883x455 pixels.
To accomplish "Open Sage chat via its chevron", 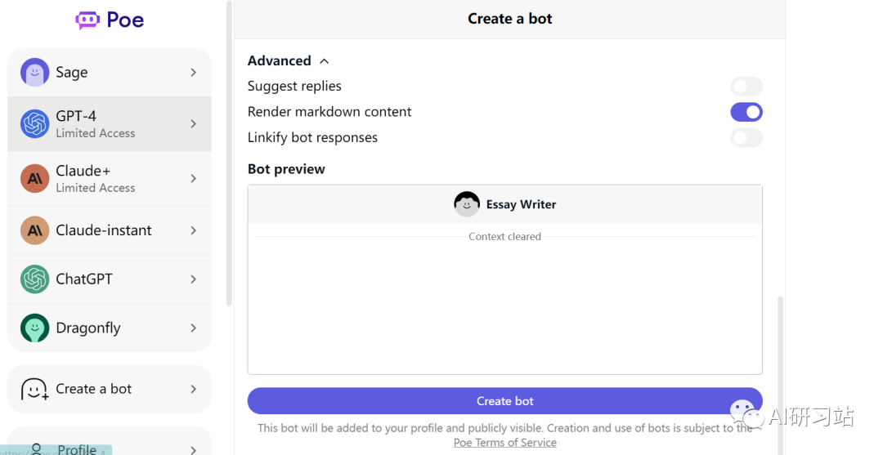I will click(x=193, y=72).
